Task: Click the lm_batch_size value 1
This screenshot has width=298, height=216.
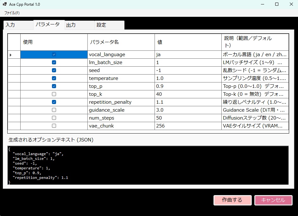Action: tap(188, 62)
